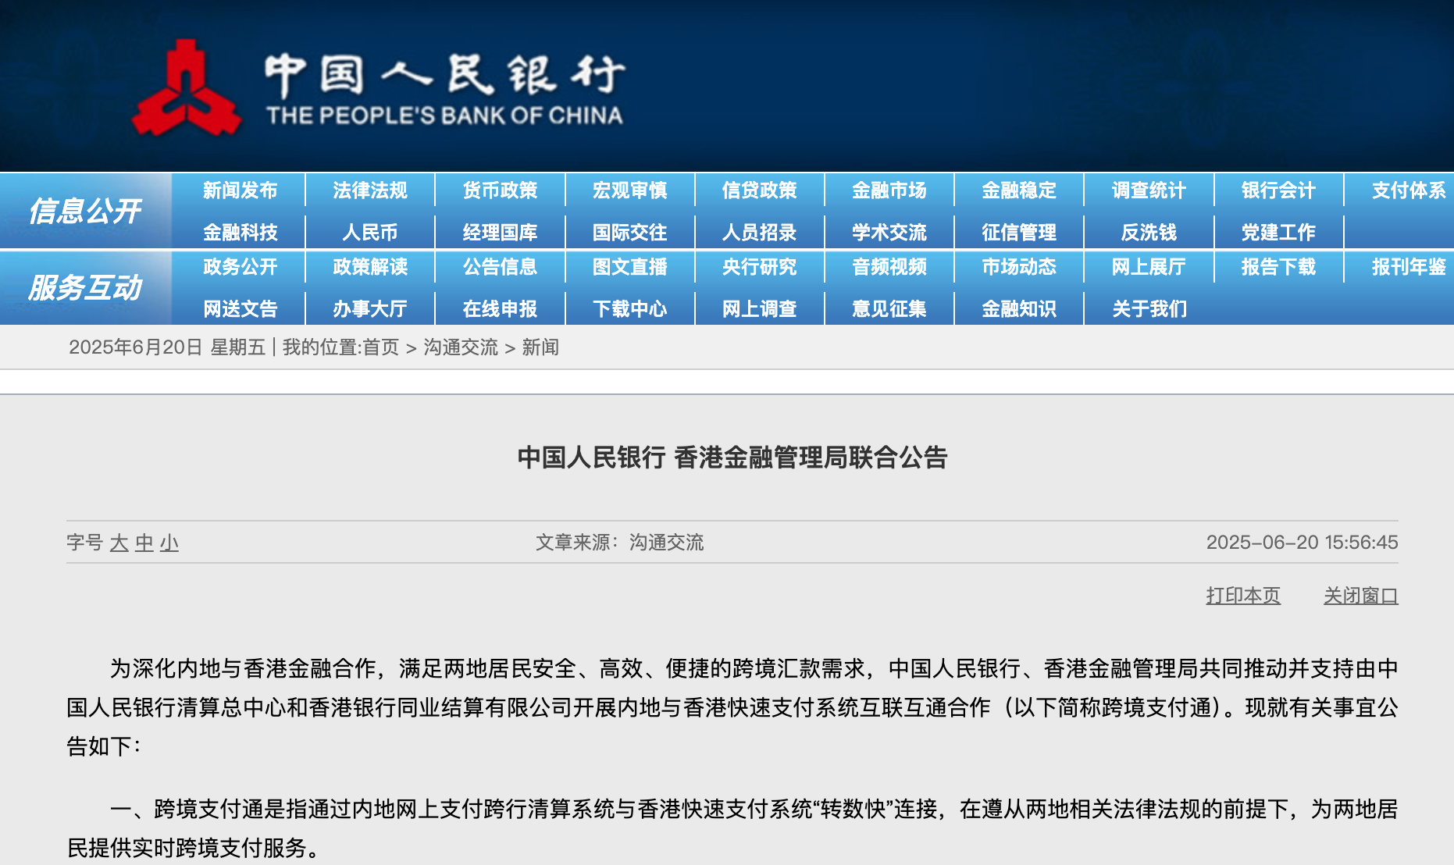Open 宏观审慎 navigation link
The height and width of the screenshot is (865, 1454).
click(629, 190)
